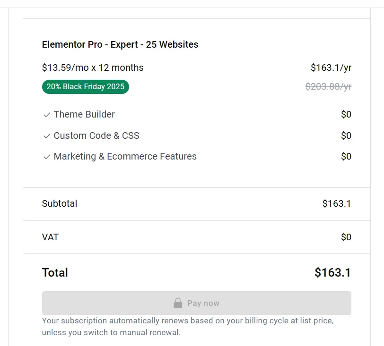Viewport: 384px width, 346px height.
Task: Click the Total label
Action: click(x=55, y=272)
